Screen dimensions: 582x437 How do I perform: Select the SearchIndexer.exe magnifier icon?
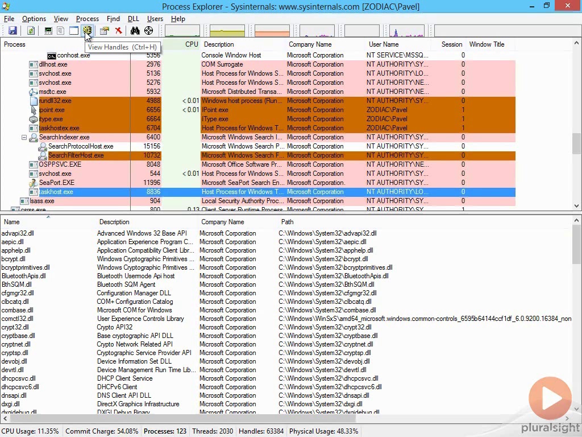point(34,138)
